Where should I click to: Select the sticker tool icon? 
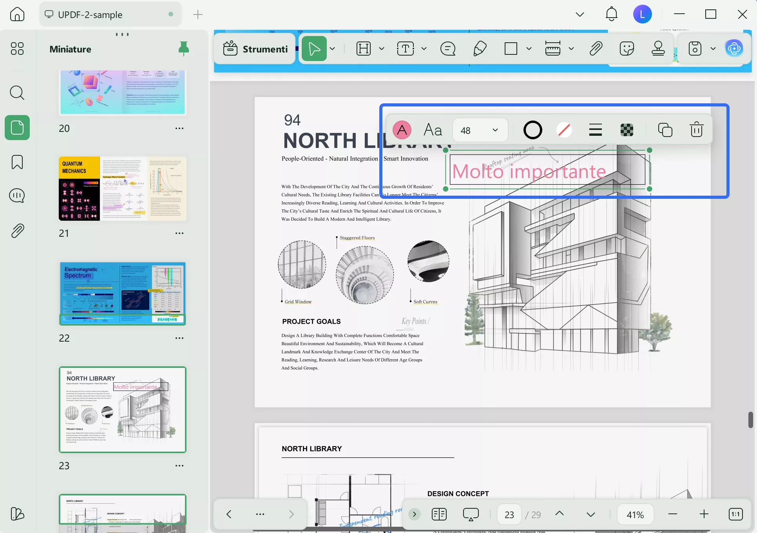pos(627,49)
